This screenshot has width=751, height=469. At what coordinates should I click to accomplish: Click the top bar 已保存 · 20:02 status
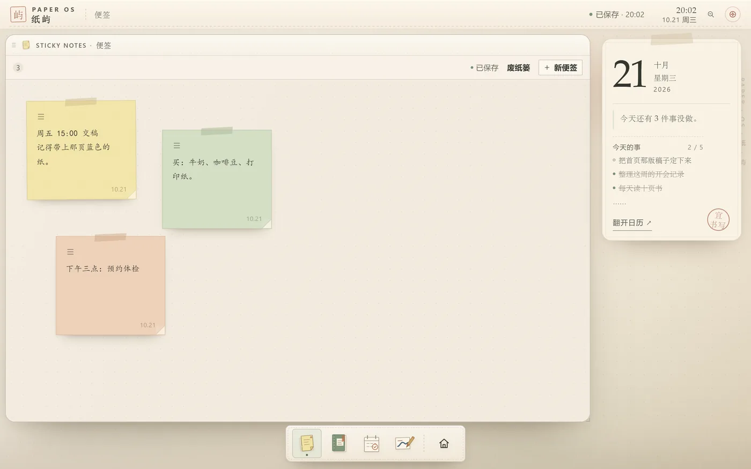tap(617, 14)
